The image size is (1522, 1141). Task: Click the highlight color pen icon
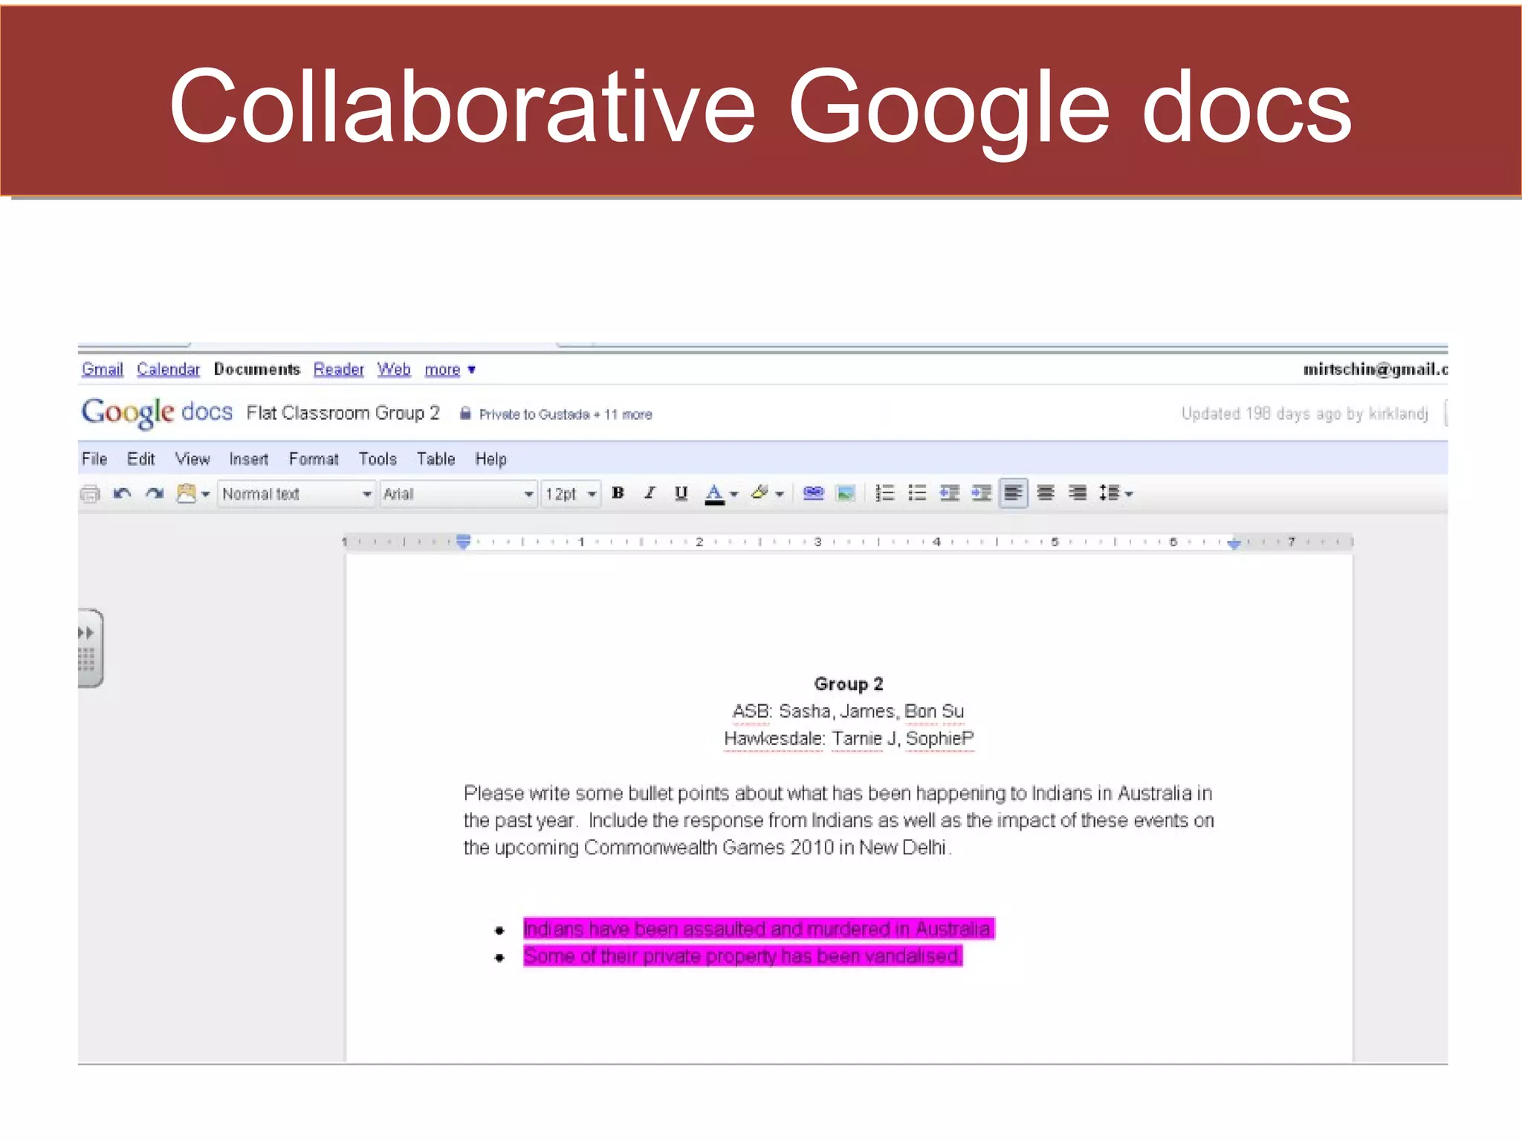[x=760, y=493]
